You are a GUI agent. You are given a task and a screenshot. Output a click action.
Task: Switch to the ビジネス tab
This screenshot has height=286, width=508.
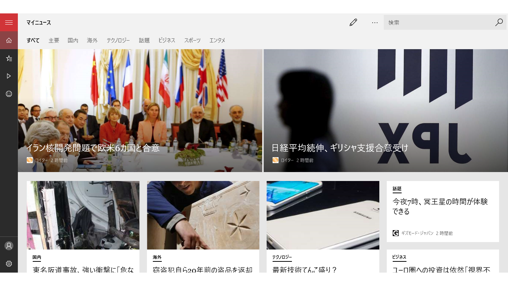[x=167, y=40]
